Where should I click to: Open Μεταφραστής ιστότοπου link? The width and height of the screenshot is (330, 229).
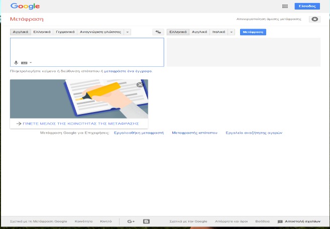pos(195,133)
